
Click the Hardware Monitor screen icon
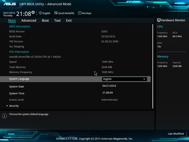(x=159, y=20)
